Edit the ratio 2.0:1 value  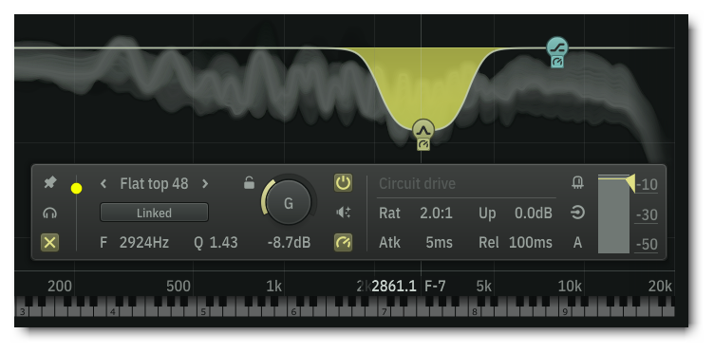point(436,213)
